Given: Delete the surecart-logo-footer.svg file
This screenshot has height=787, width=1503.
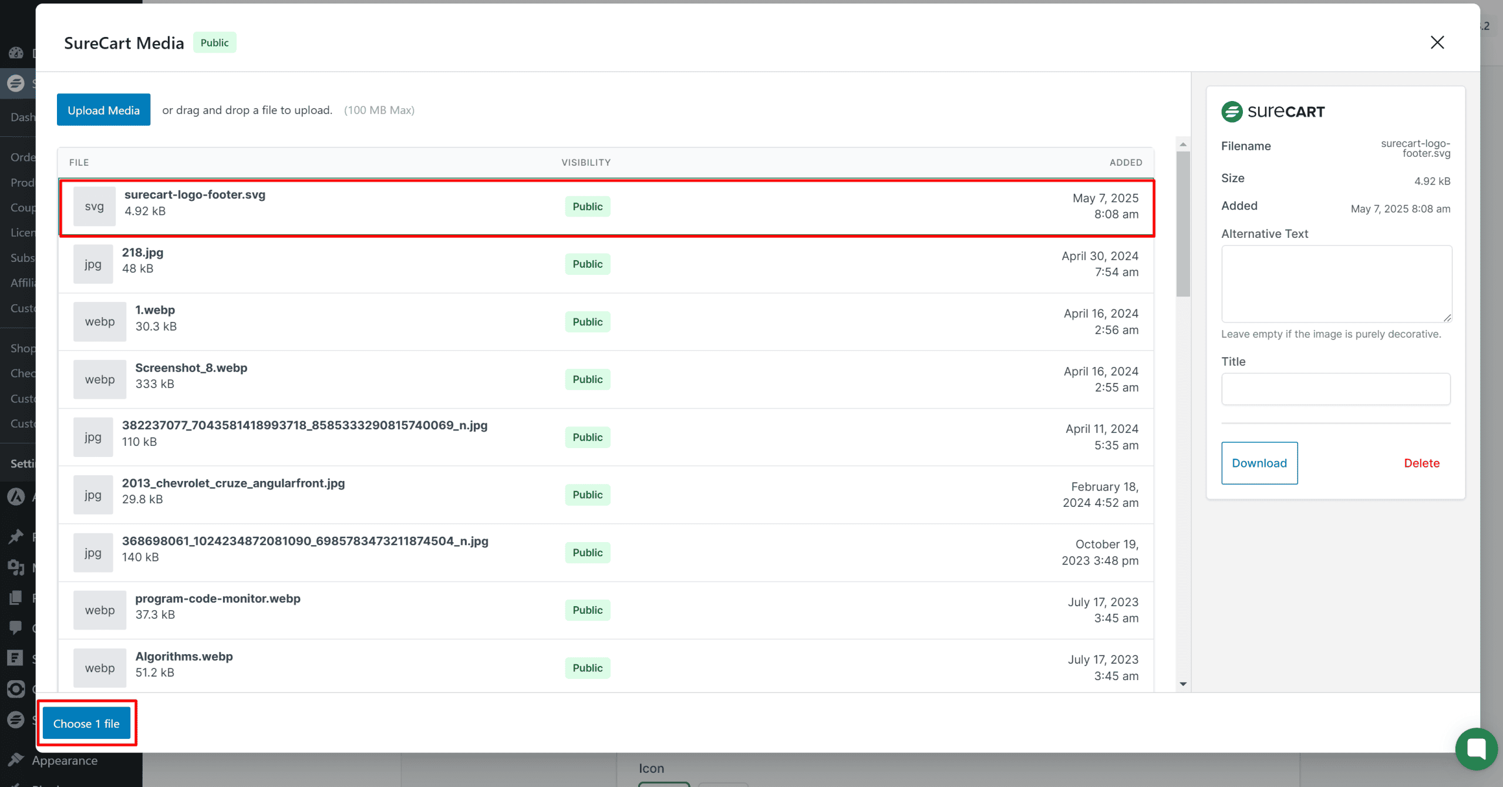Looking at the screenshot, I should (1421, 463).
